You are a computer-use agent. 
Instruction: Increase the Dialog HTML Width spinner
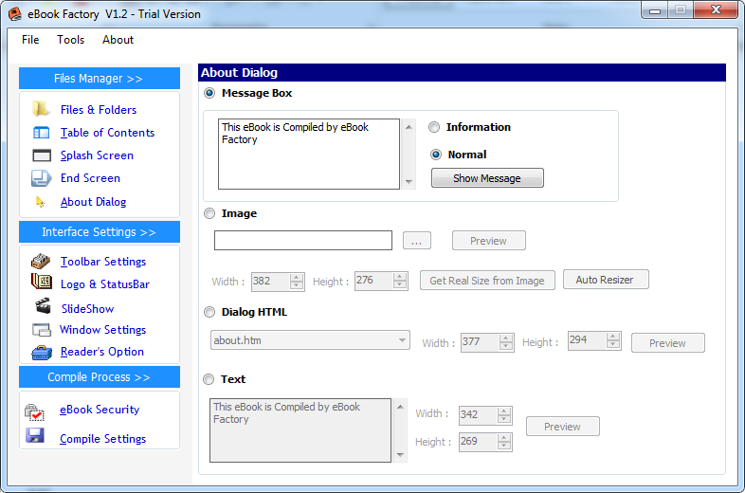click(506, 338)
